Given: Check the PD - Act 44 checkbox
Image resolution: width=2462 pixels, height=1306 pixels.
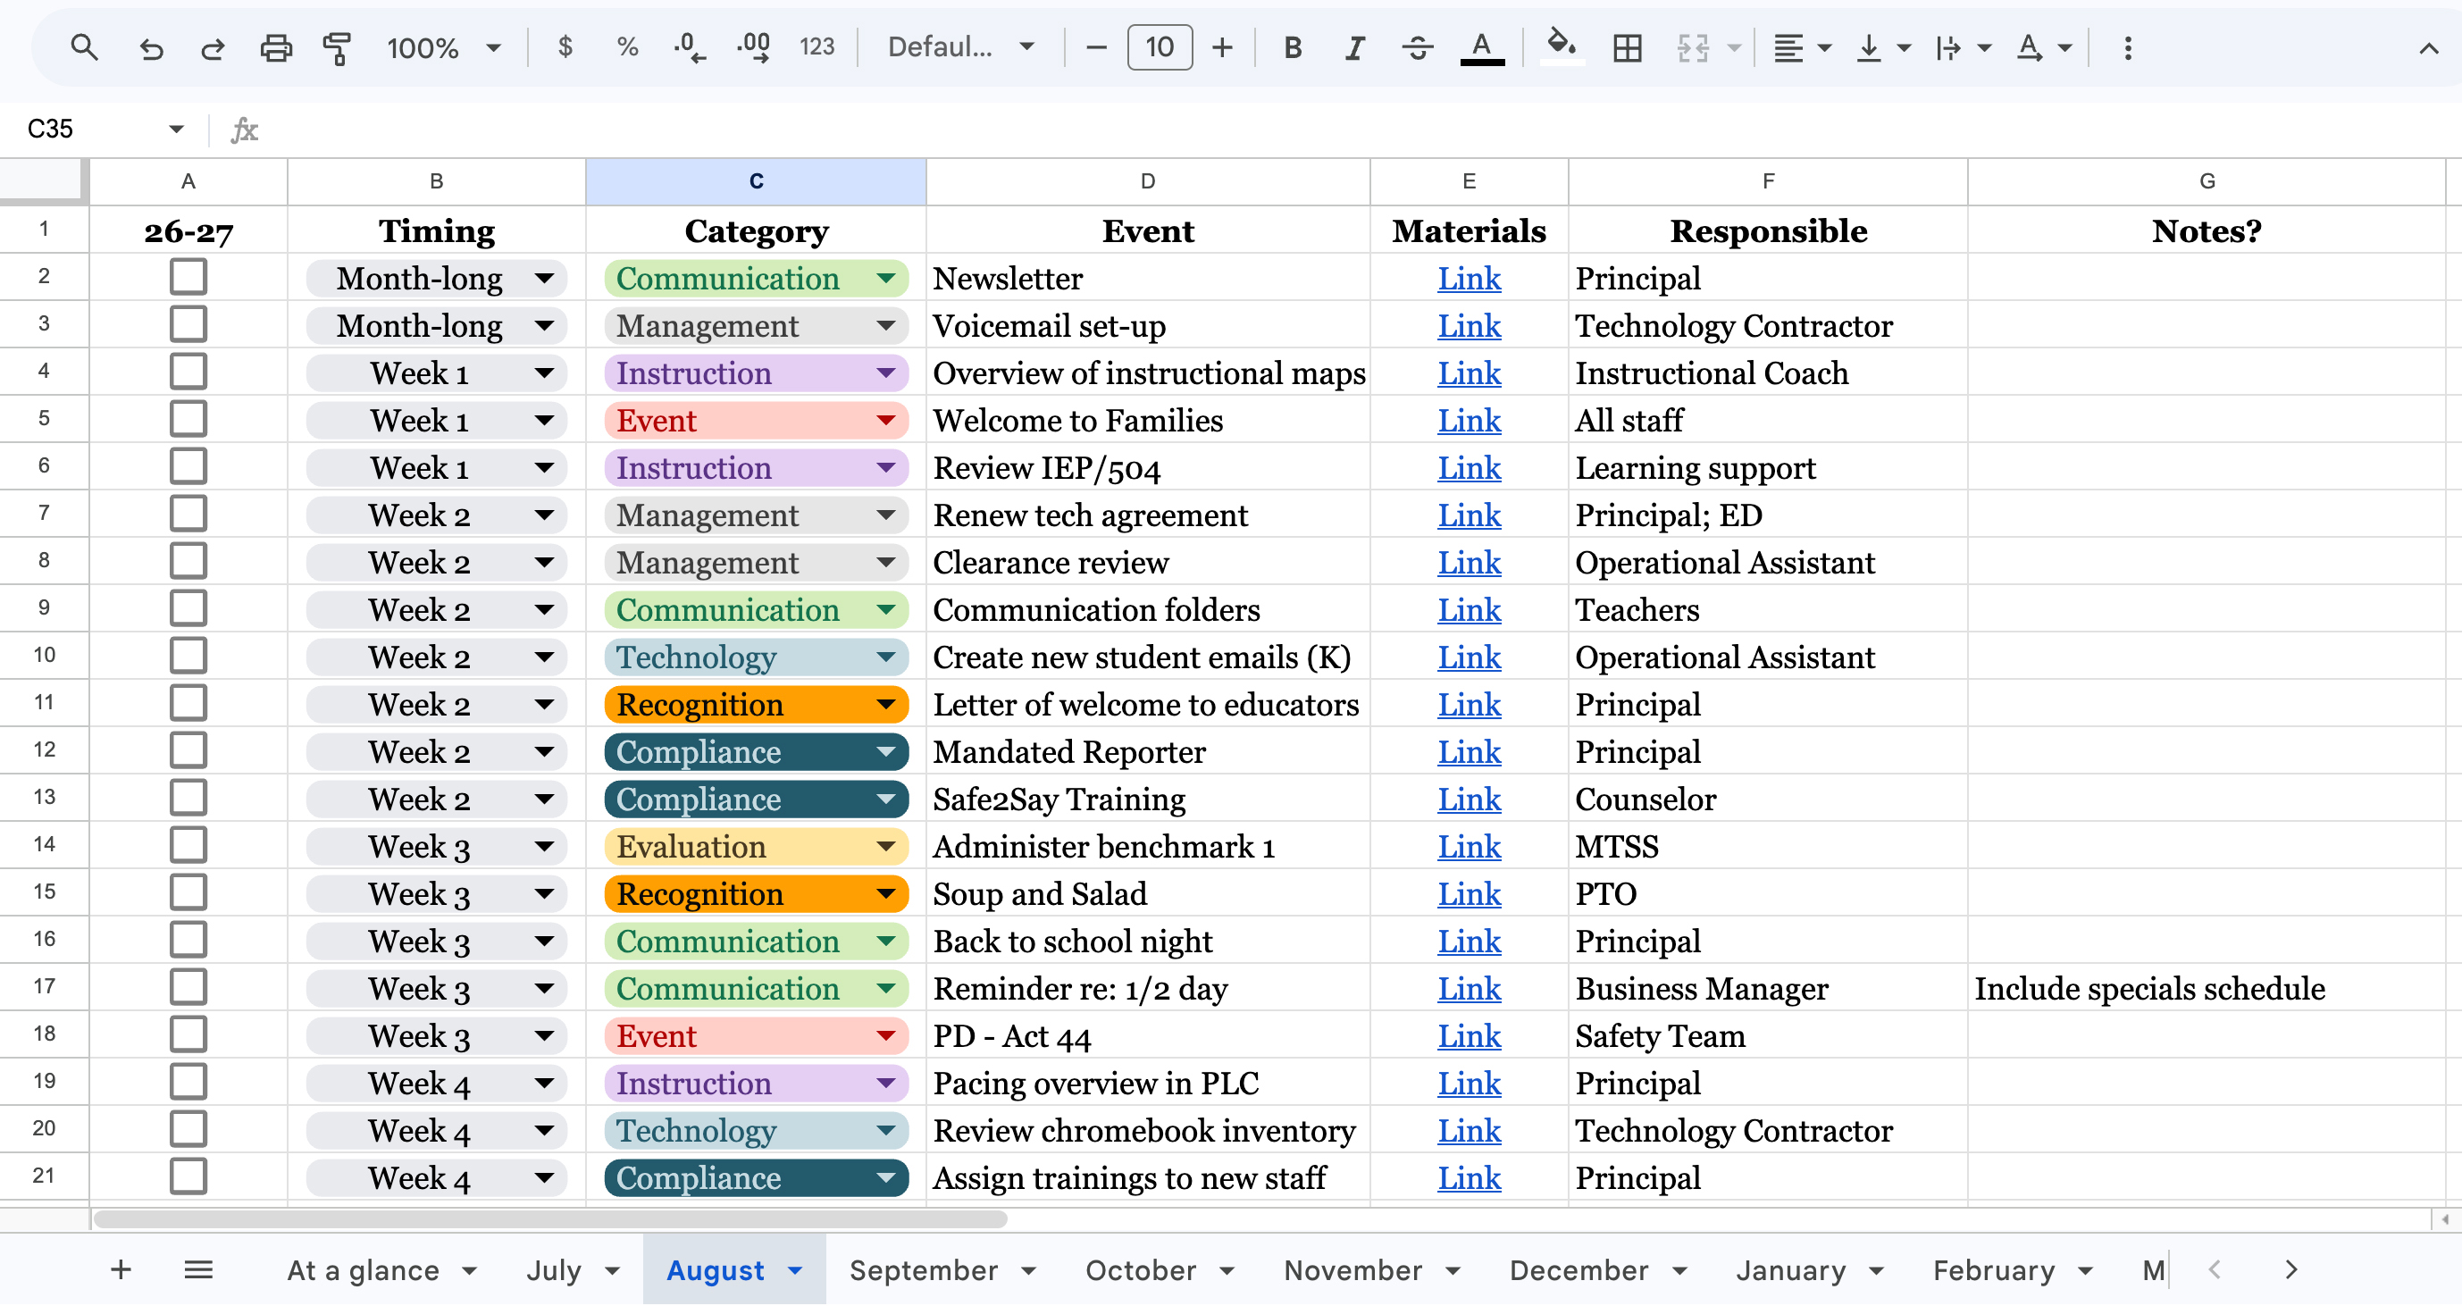Looking at the screenshot, I should (x=188, y=1035).
